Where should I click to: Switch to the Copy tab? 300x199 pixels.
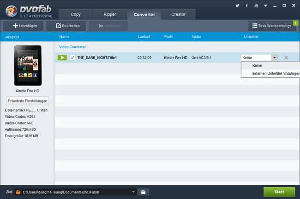coord(76,14)
